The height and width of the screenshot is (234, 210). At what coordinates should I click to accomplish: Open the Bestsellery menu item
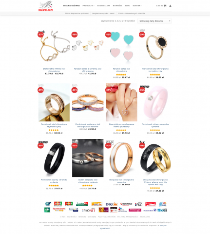tap(104, 6)
